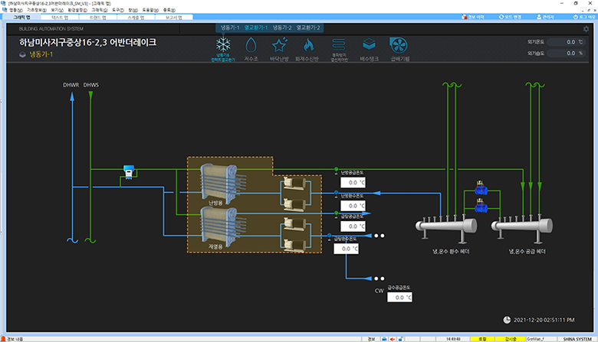598x342 pixels.
Task: Toggle the blue padlock icon in status bar
Action: pos(400,339)
